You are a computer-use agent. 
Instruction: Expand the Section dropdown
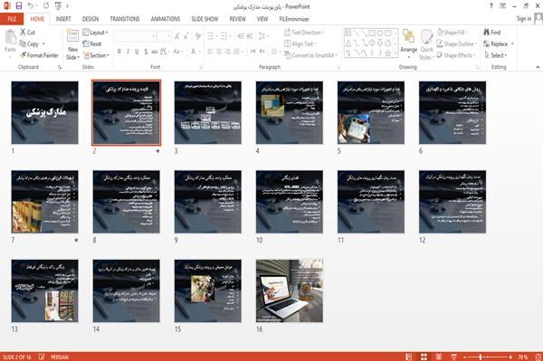pos(96,55)
